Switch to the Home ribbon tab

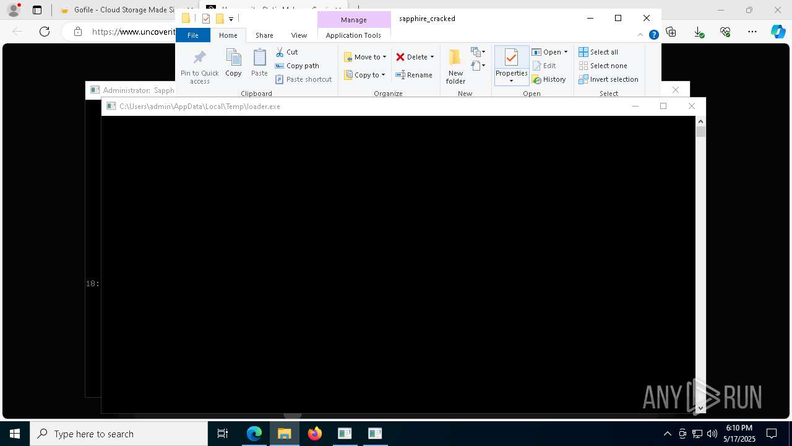pyautogui.click(x=228, y=35)
